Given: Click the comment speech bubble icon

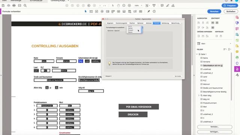Looking at the screenshot, I should pos(162,6).
